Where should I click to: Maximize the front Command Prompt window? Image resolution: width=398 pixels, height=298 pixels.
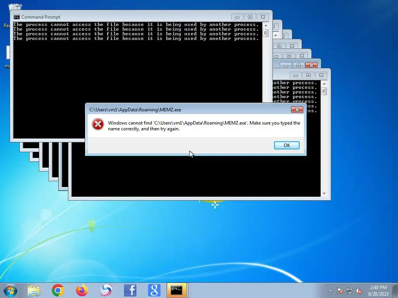[250, 17]
